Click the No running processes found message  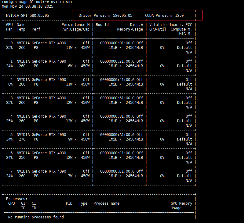[x=36, y=217]
